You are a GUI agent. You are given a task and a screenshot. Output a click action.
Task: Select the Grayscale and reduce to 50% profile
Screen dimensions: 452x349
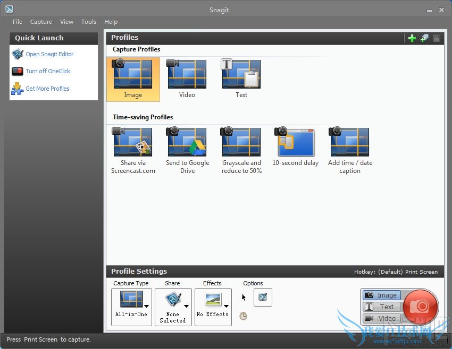(241, 143)
